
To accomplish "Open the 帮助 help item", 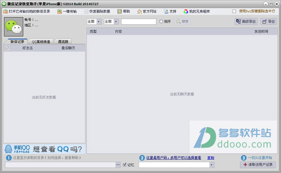I will (124, 11).
